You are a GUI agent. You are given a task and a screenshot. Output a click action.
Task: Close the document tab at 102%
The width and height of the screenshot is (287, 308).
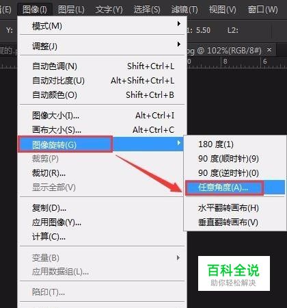[x=269, y=49]
